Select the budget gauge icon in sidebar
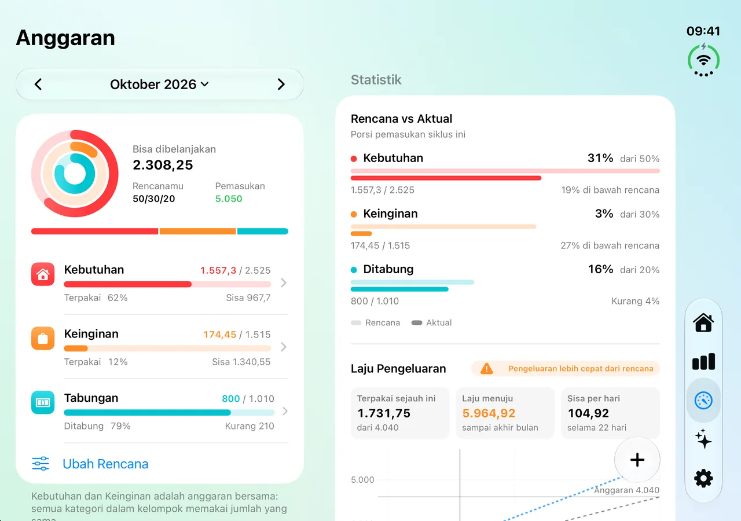The width and height of the screenshot is (741, 521). click(x=703, y=401)
